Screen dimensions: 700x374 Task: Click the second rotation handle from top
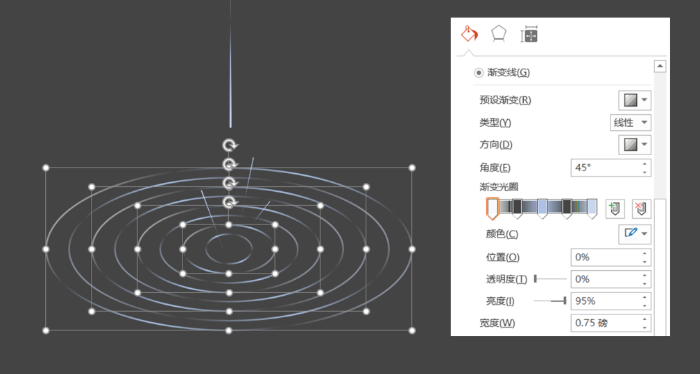230,164
